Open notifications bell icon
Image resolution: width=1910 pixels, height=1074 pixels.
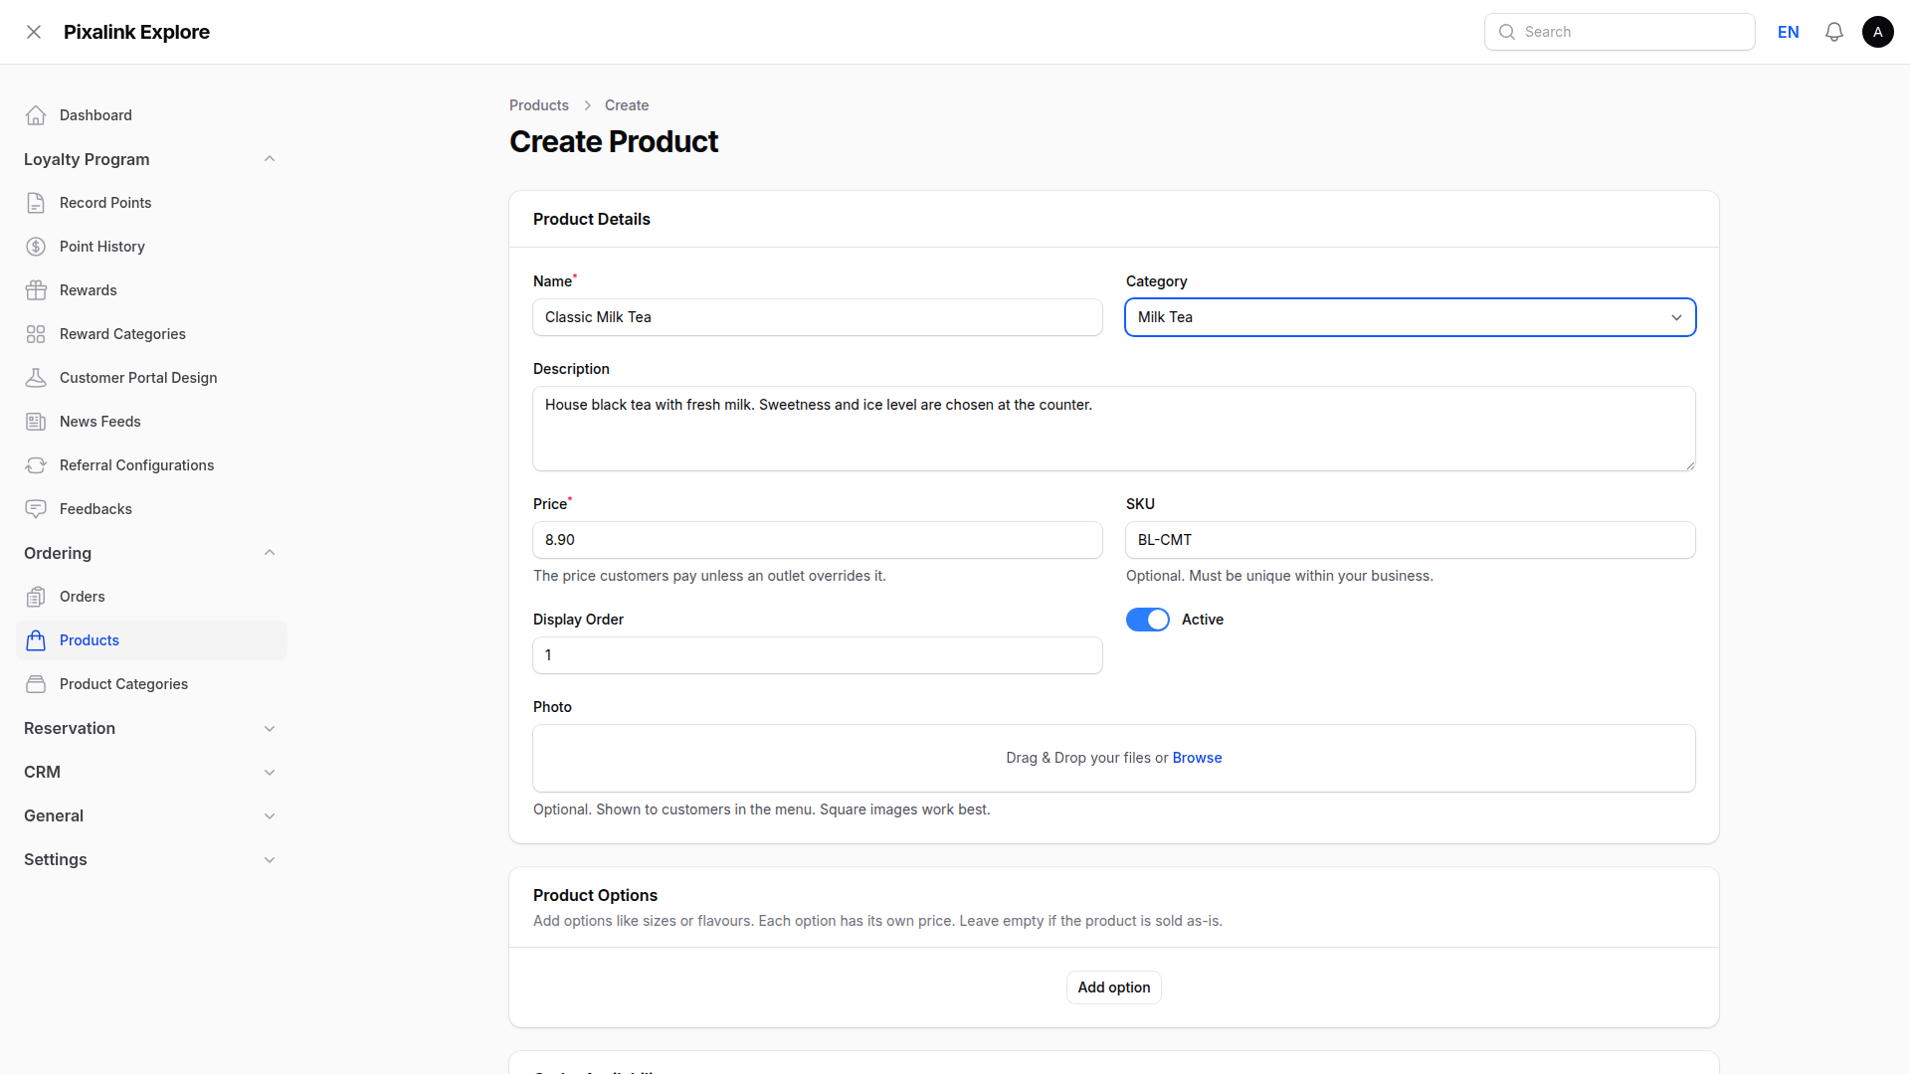click(x=1834, y=32)
